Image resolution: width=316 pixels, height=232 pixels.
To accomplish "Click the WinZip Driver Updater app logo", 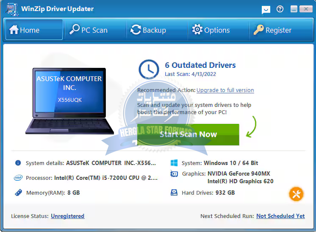I will (x=12, y=9).
